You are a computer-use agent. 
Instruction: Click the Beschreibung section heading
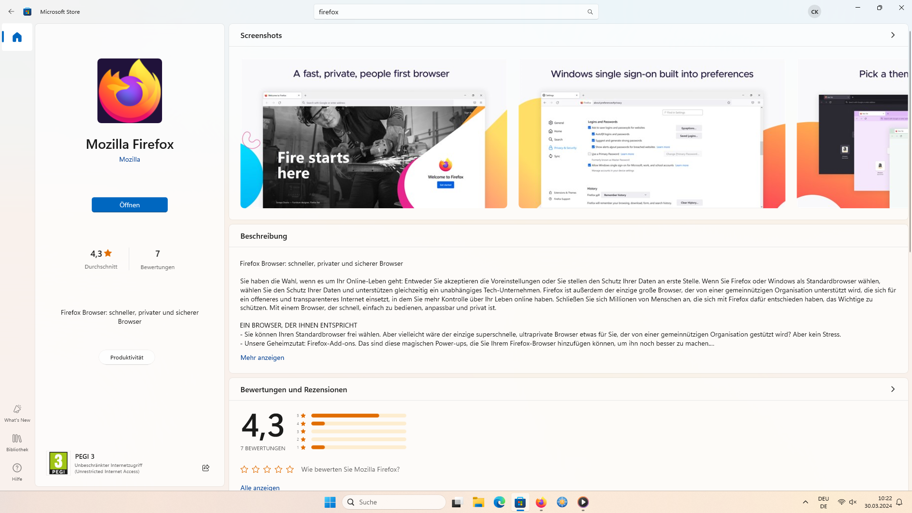pos(264,236)
